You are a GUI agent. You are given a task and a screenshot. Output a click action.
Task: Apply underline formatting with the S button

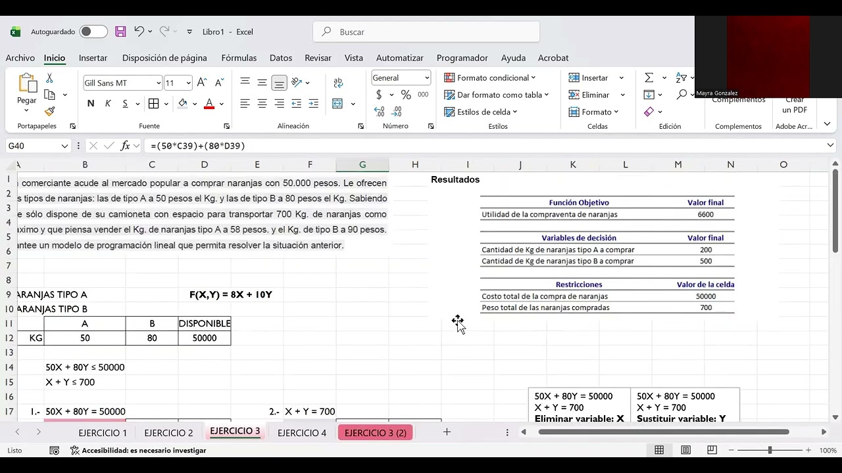click(125, 104)
